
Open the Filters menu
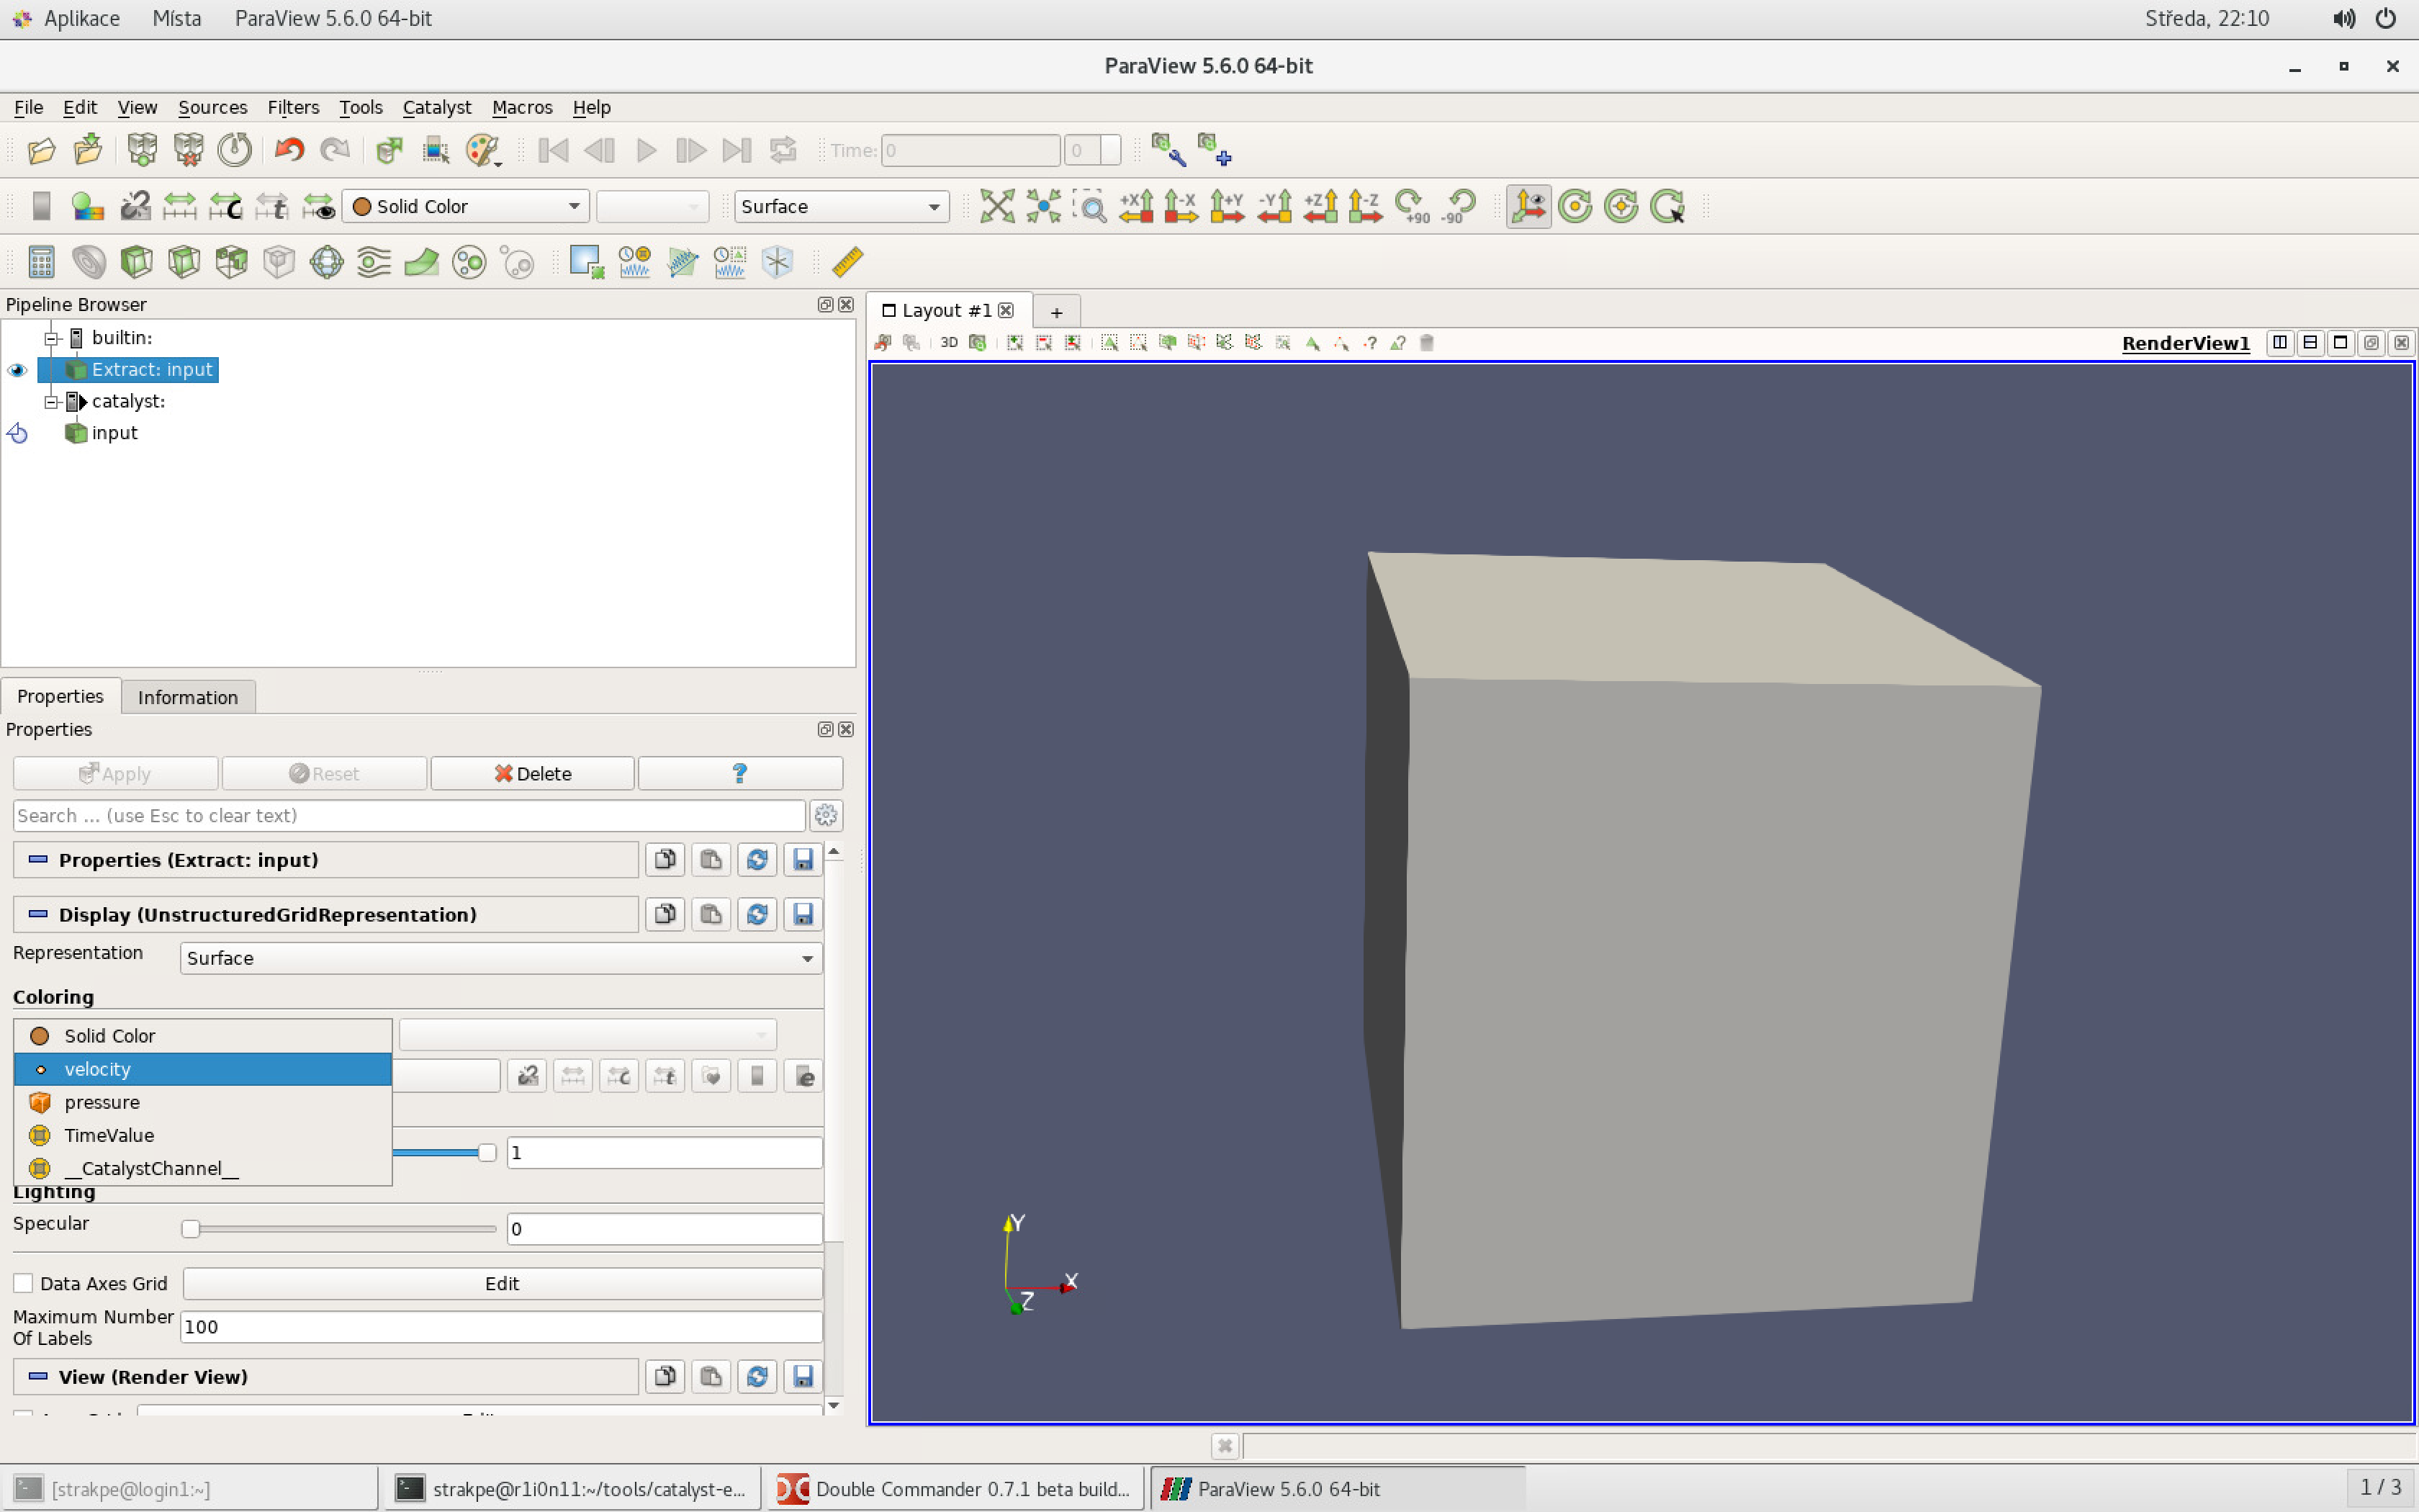click(x=293, y=107)
